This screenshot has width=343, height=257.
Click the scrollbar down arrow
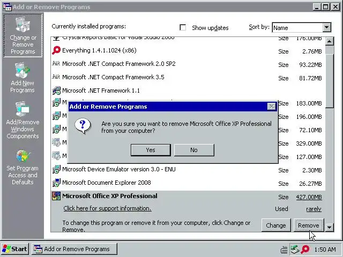(330, 227)
